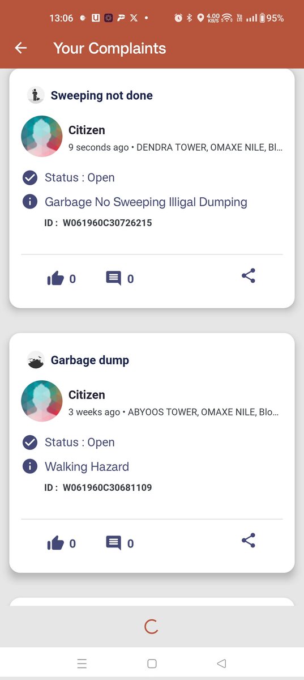Share the Garbage dump complaint
The image size is (304, 680).
tap(249, 541)
